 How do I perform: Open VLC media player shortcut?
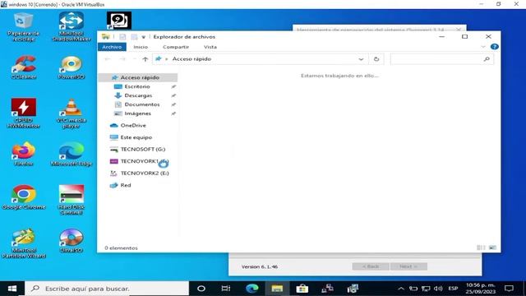tap(72, 113)
